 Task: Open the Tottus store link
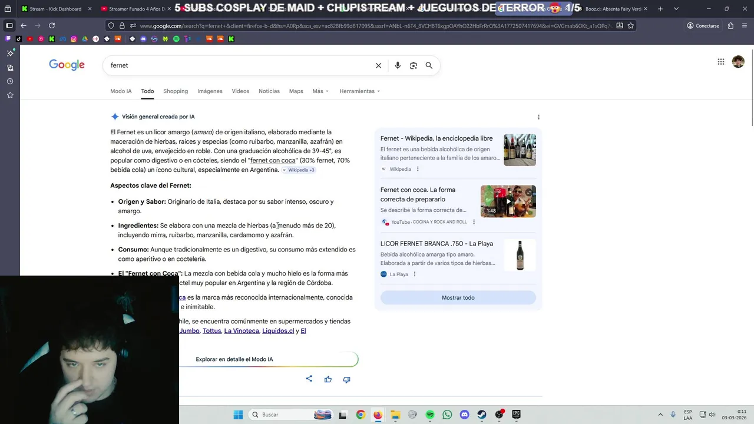point(211,331)
